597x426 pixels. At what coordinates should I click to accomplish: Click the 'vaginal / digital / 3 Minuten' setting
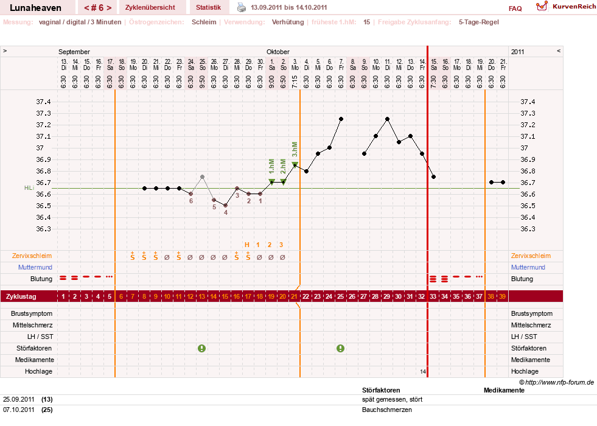click(80, 22)
